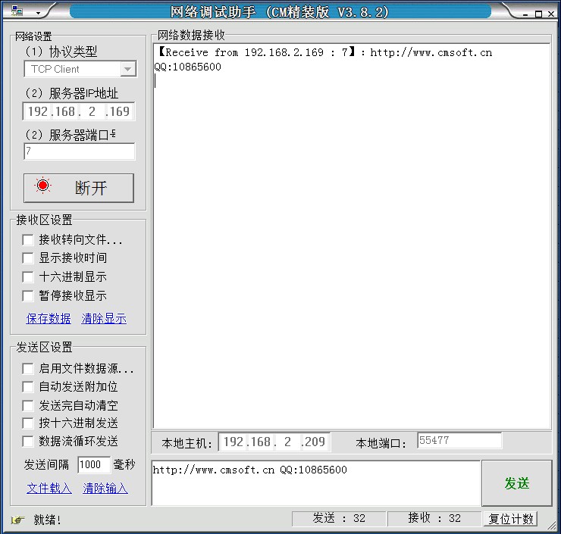Click the 文件载入 link
This screenshot has width=561, height=534.
[x=49, y=488]
